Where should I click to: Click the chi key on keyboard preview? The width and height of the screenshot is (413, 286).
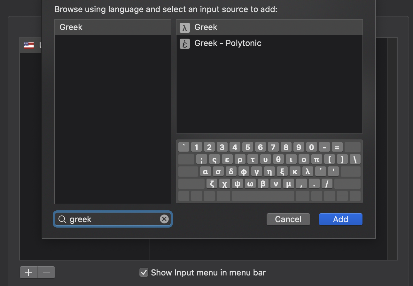pos(225,184)
